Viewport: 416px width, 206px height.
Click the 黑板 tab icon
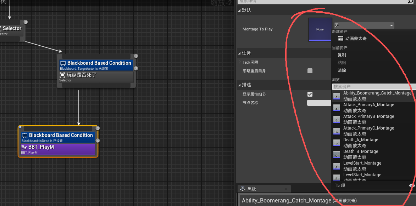(x=242, y=189)
